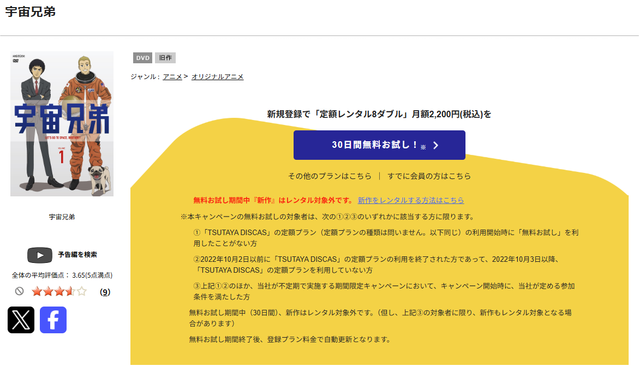639x372 pixels.
Task: Click the 宇宙兄弟 page heading
Action: coord(31,12)
